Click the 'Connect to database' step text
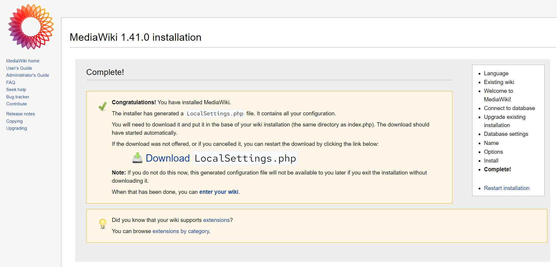 pyautogui.click(x=509, y=108)
